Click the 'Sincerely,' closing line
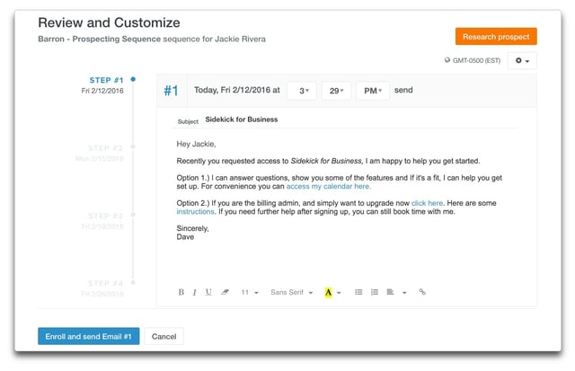The width and height of the screenshot is (575, 371). (x=192, y=228)
